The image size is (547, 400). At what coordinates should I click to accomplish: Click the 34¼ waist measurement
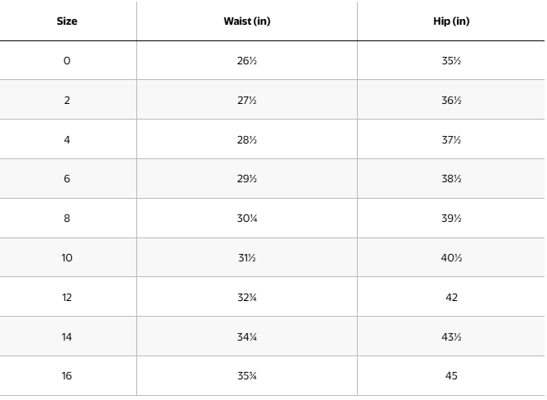(x=246, y=336)
